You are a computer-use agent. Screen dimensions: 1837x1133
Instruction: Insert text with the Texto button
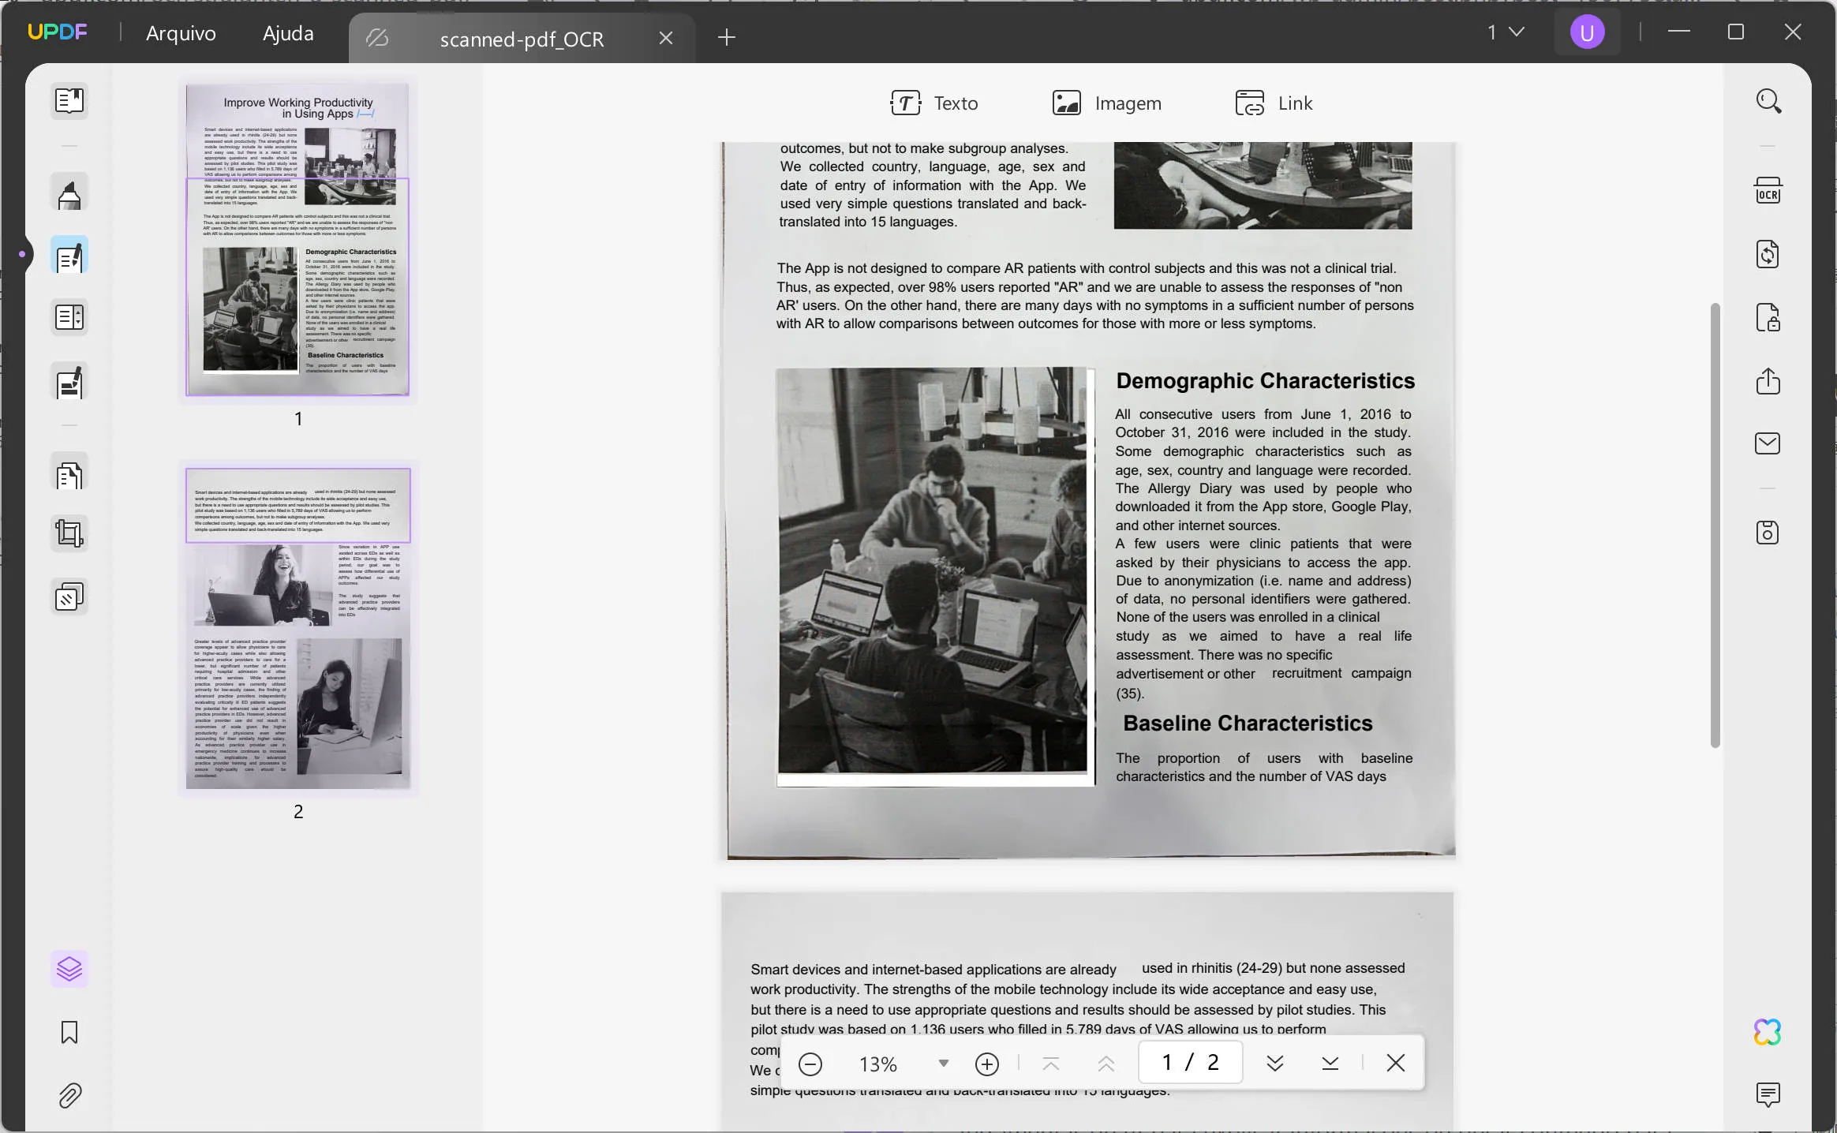[x=934, y=103]
